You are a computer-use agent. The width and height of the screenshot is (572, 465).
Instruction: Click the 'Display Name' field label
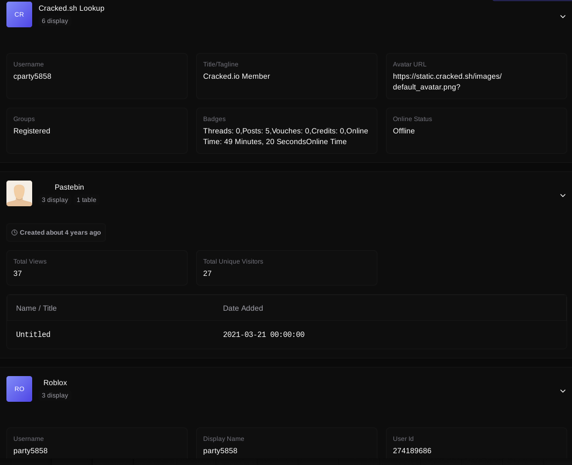coord(224,439)
